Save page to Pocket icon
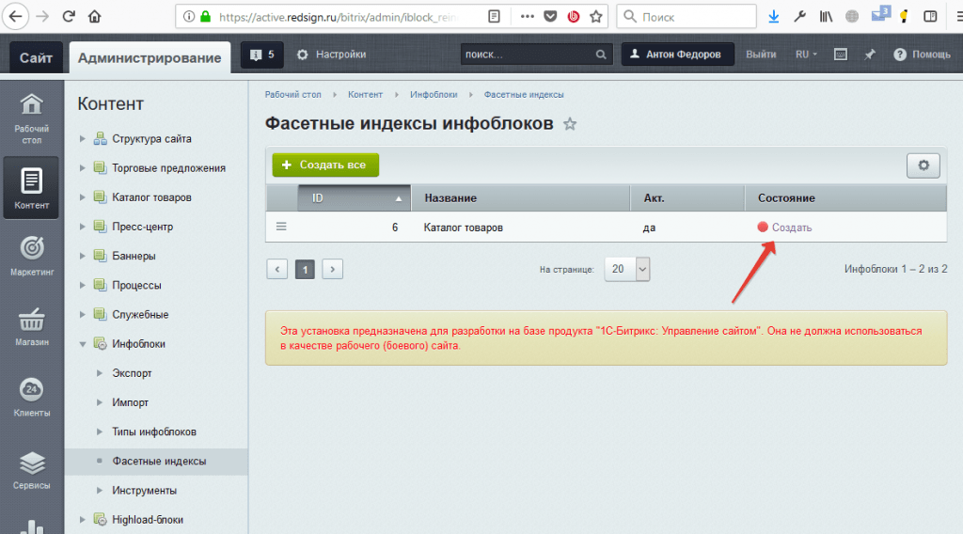The image size is (963, 534). 550,17
